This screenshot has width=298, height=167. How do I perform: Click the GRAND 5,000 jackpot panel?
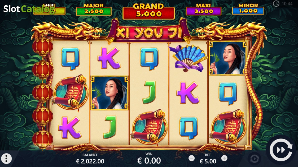(148, 11)
